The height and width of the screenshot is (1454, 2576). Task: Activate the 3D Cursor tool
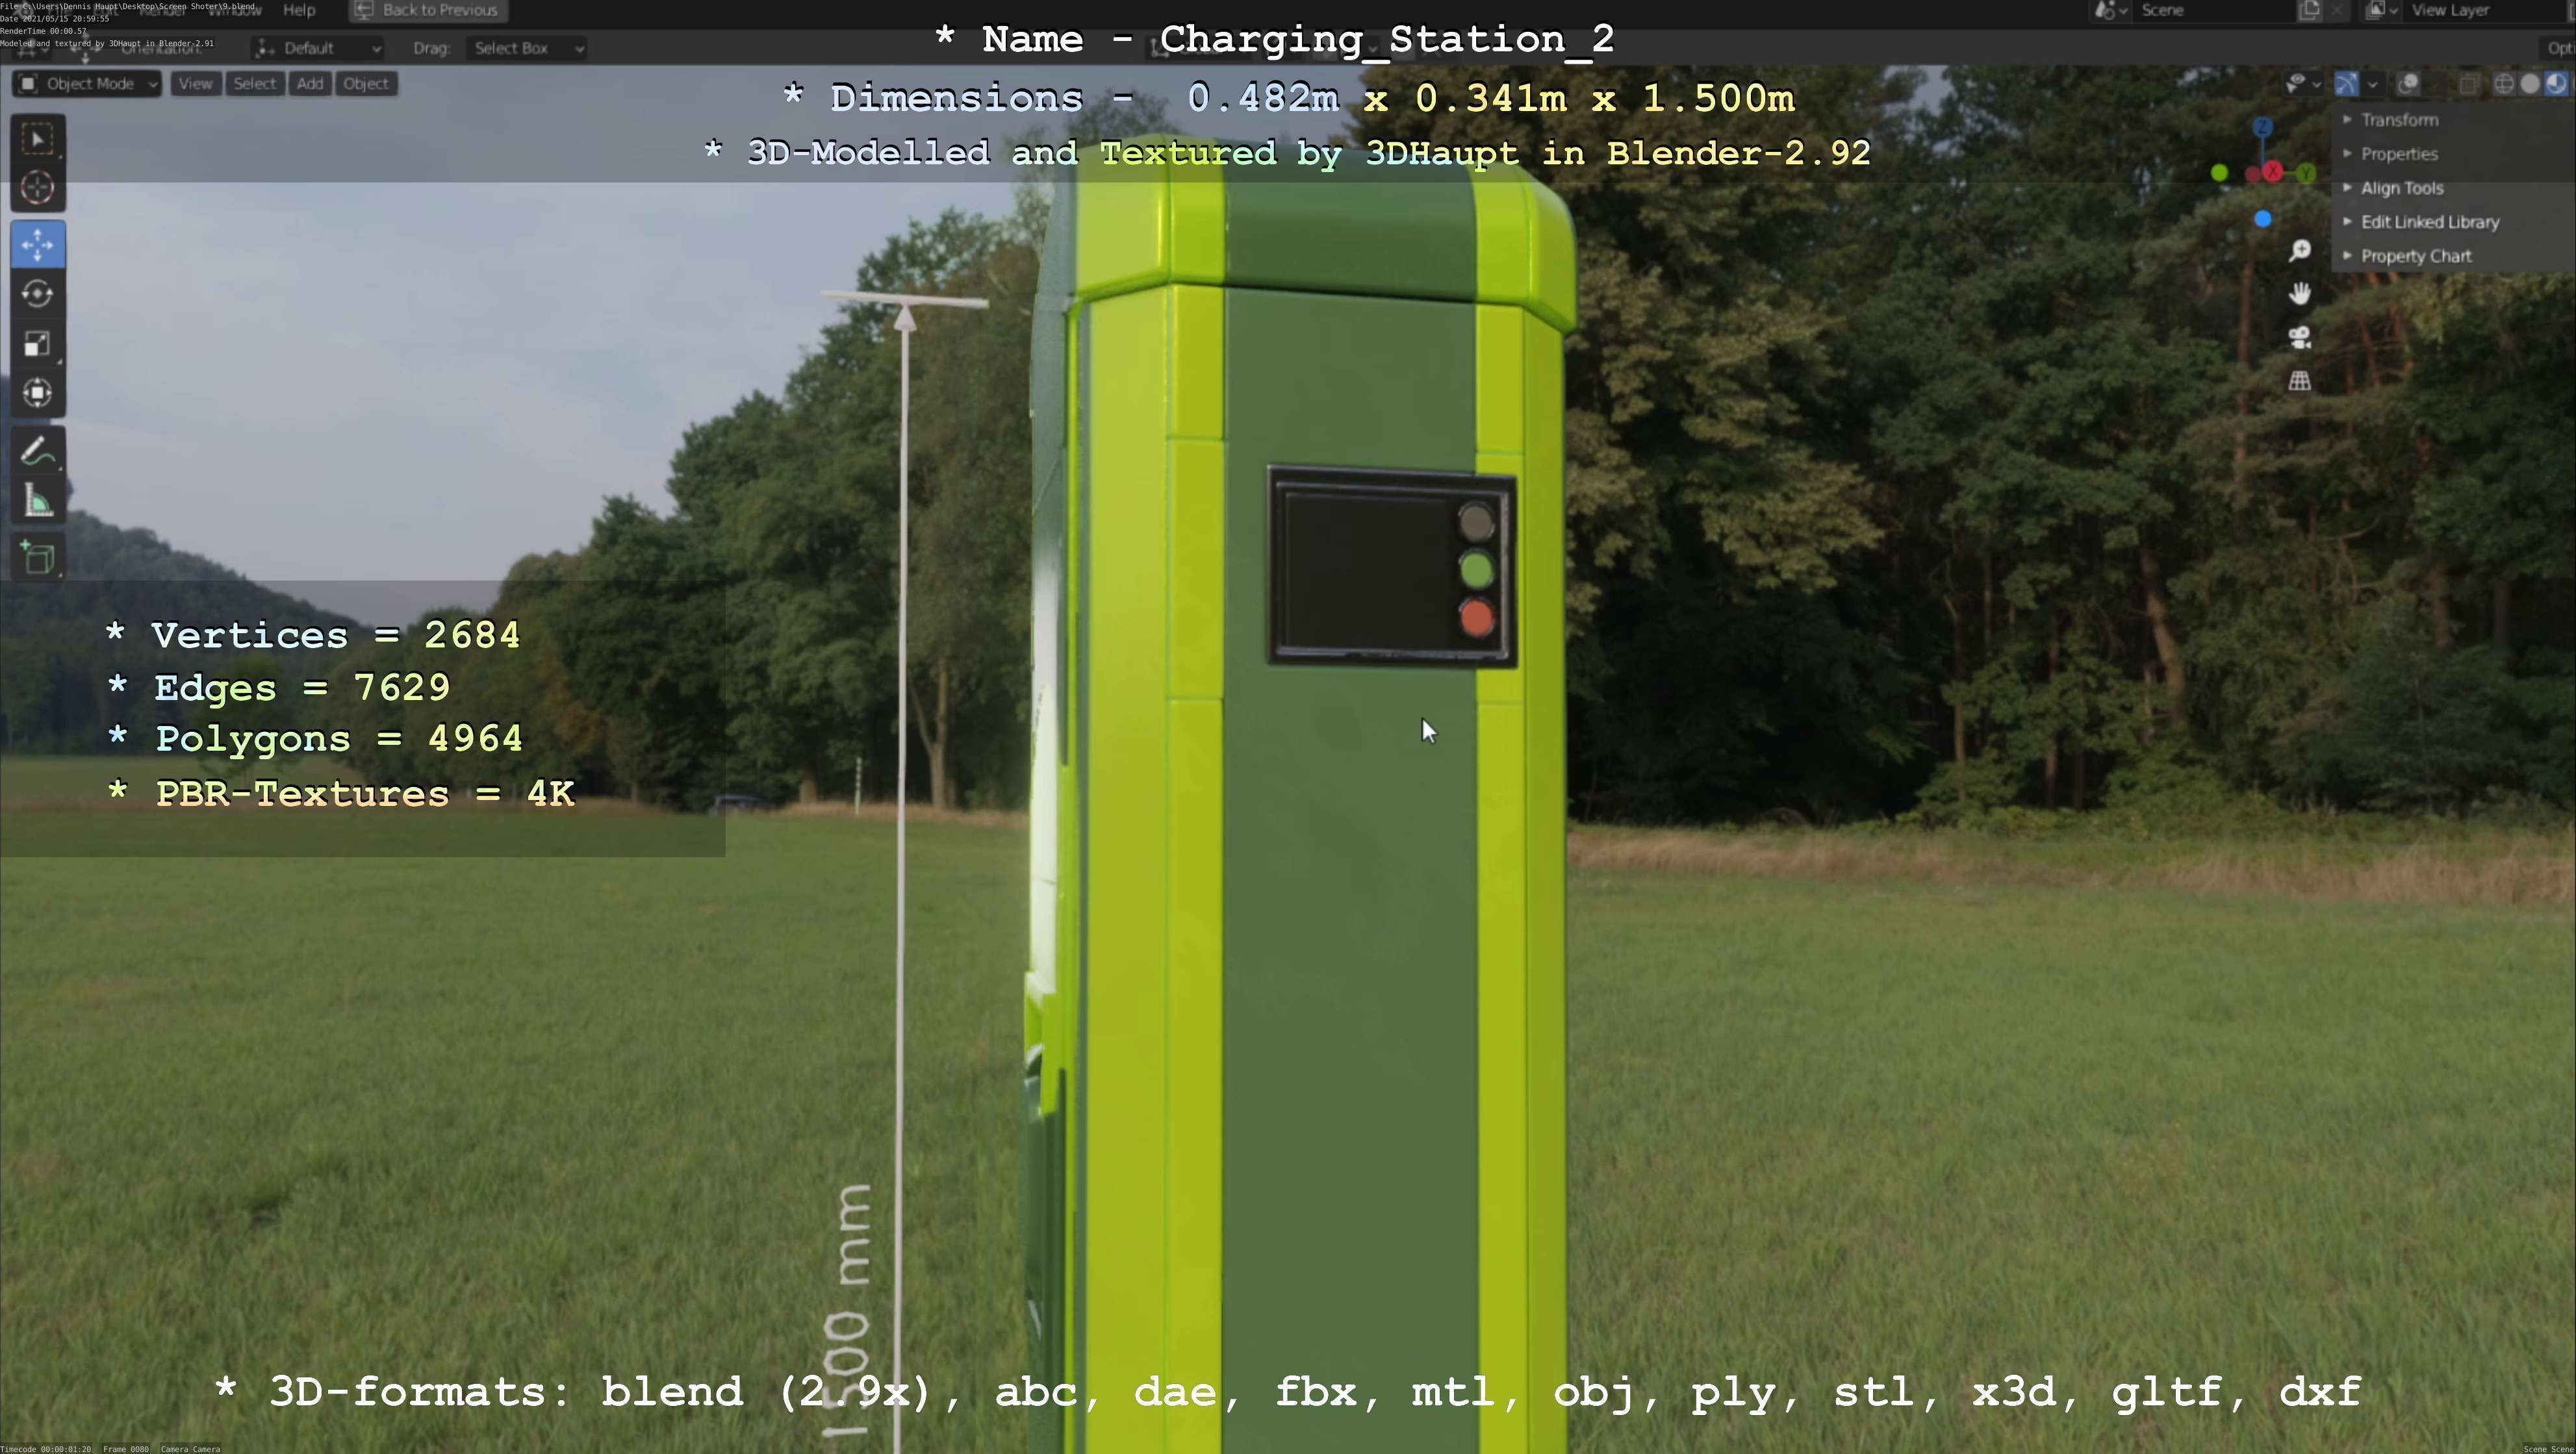point(38,188)
